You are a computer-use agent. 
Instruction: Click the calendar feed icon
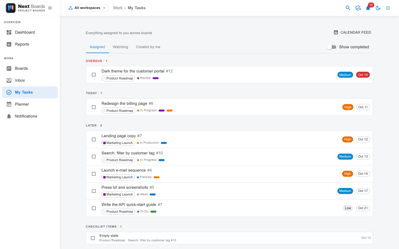pos(336,32)
